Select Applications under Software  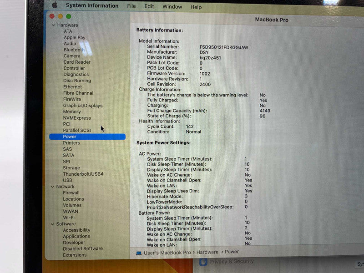coord(76,236)
